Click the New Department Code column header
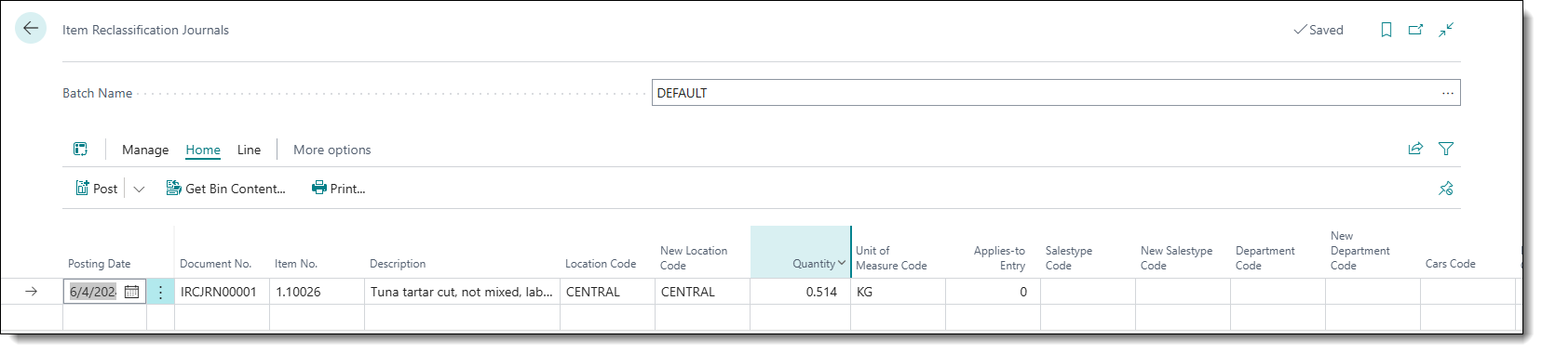The width and height of the screenshot is (1542, 353). pos(1360,251)
